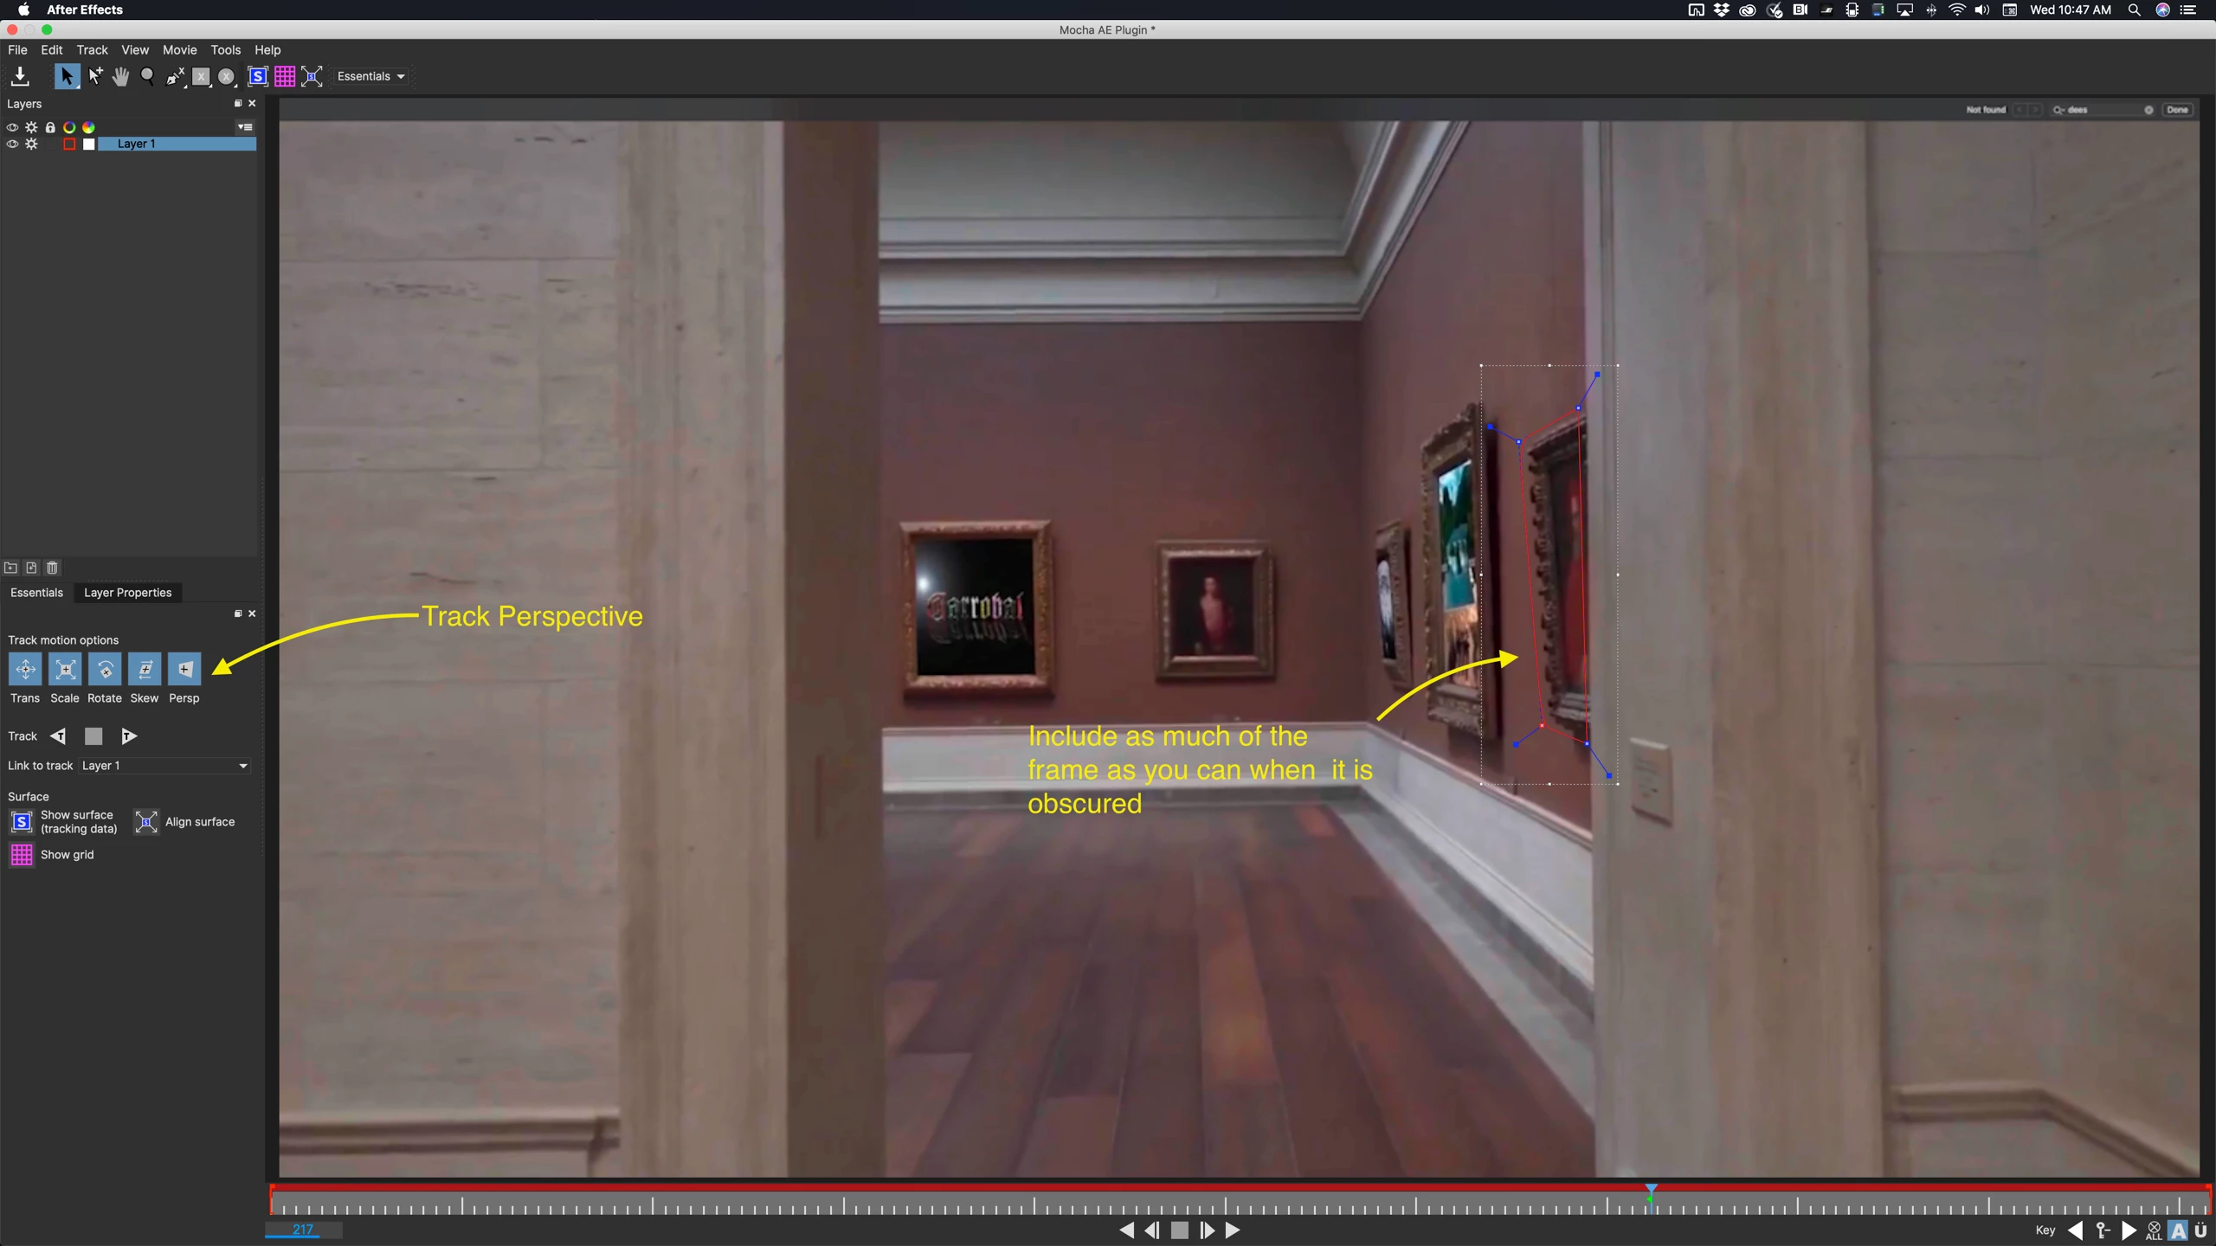This screenshot has height=1246, width=2216.
Task: Open the Layers panel options menu
Action: (245, 126)
